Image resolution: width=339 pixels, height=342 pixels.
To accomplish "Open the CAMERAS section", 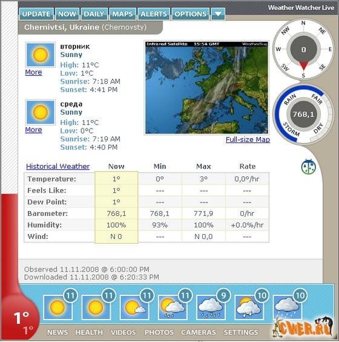I will 199,332.
